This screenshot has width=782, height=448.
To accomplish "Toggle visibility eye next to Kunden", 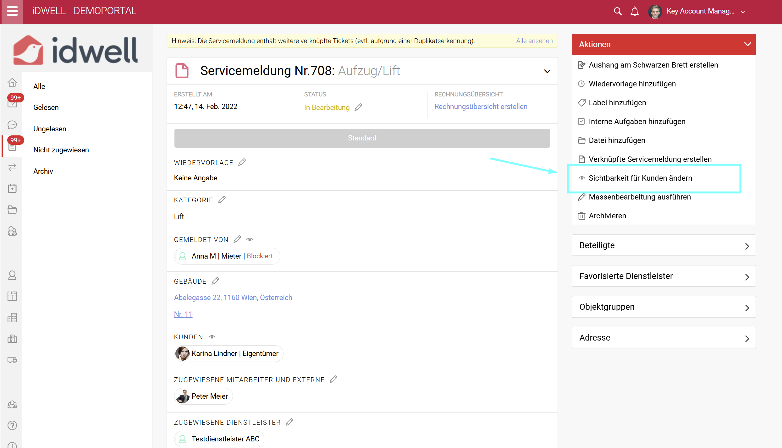I will [212, 337].
